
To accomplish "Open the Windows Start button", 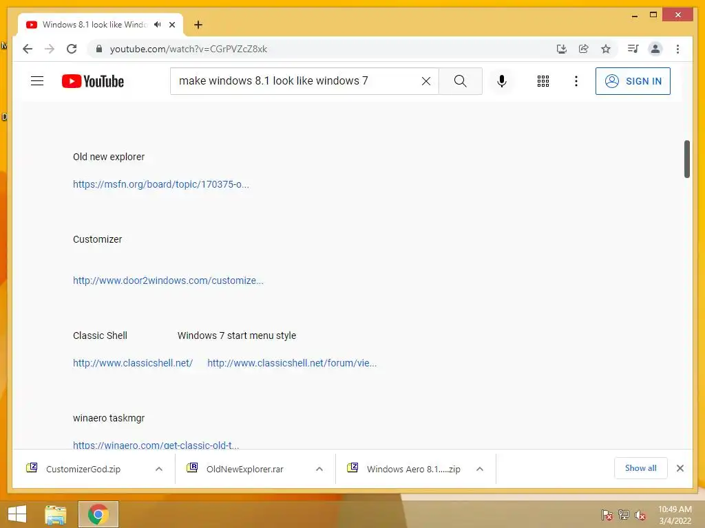I will tap(17, 514).
